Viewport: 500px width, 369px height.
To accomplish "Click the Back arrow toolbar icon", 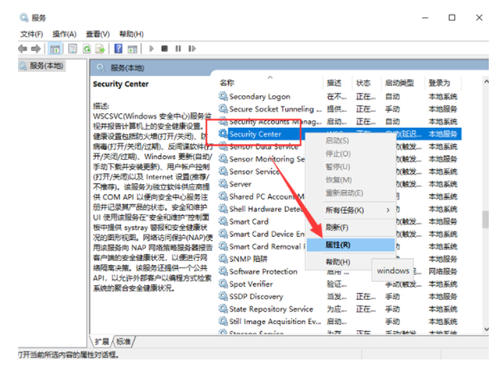I will [22, 49].
